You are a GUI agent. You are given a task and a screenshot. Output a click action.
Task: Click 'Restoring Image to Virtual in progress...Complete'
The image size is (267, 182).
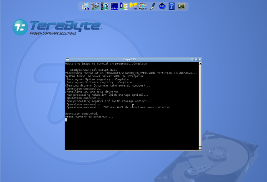coord(106,64)
